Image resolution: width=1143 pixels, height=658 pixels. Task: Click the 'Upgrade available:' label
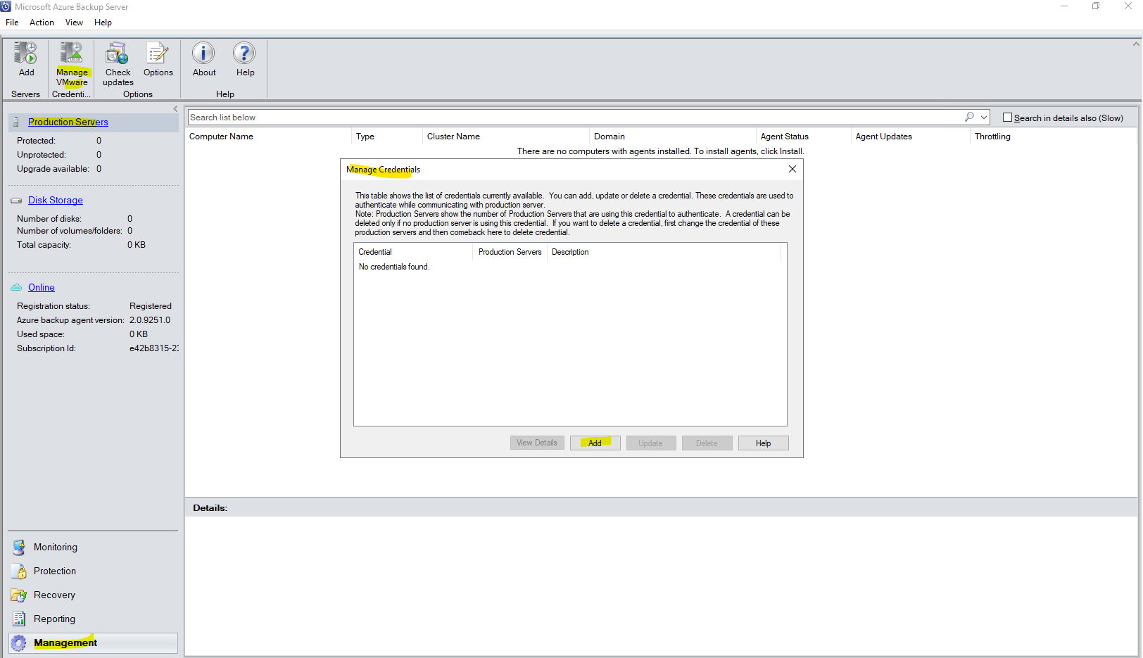pos(53,169)
